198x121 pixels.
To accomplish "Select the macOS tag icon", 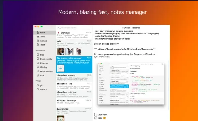I will [x=37, y=89].
